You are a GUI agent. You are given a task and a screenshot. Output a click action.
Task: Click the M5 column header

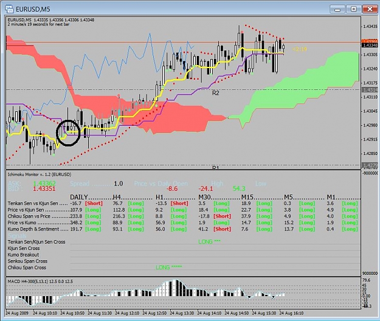pos(289,197)
